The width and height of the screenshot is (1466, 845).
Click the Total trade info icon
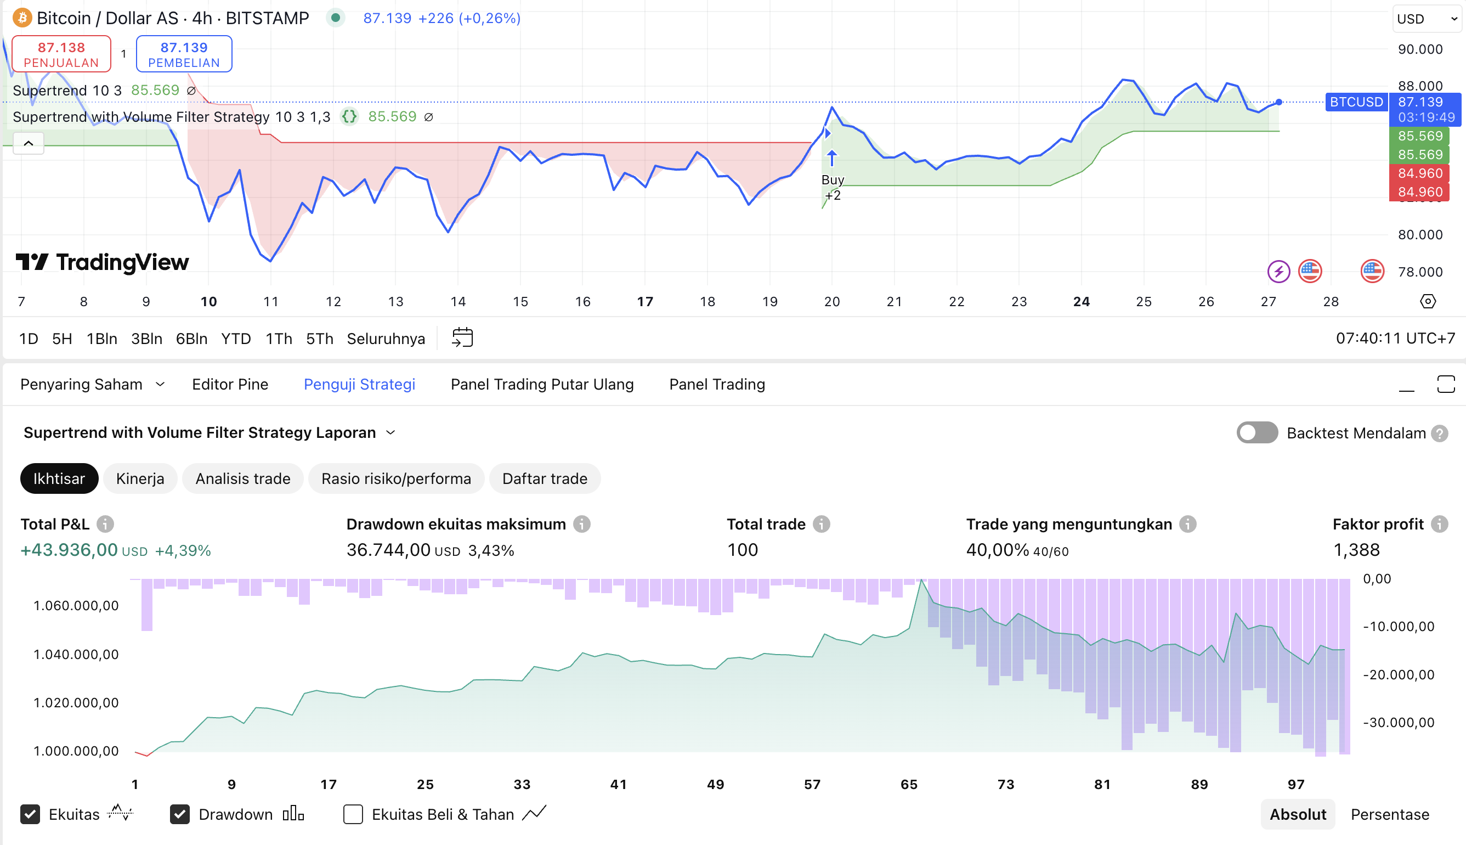pos(821,524)
